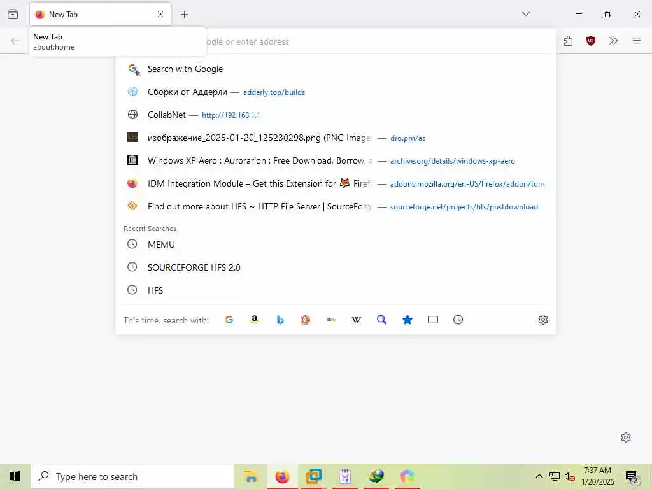Open the Firefox application menu
Viewport: 652px width, 489px height.
(637, 41)
